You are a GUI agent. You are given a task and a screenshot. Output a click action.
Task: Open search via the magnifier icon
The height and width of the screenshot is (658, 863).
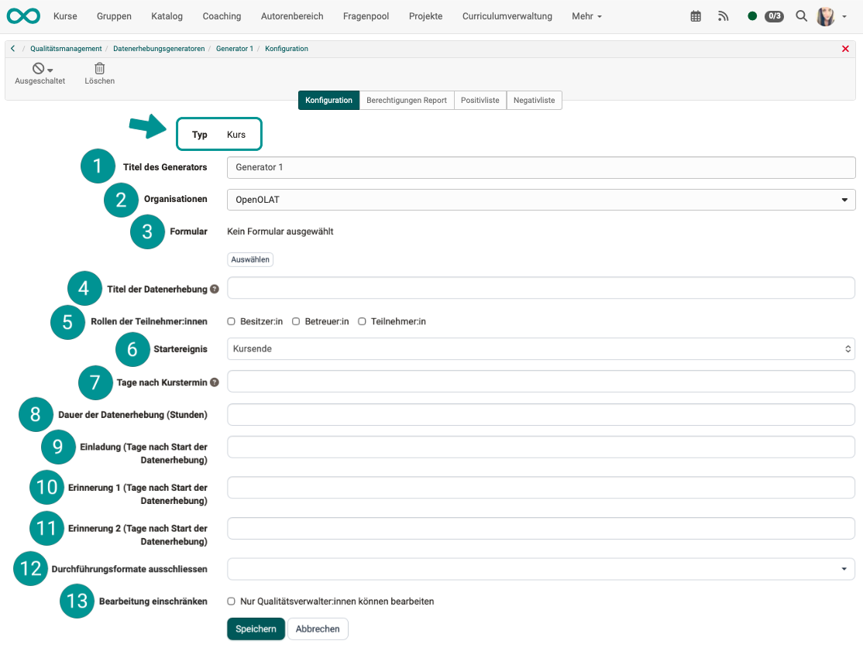click(x=801, y=15)
